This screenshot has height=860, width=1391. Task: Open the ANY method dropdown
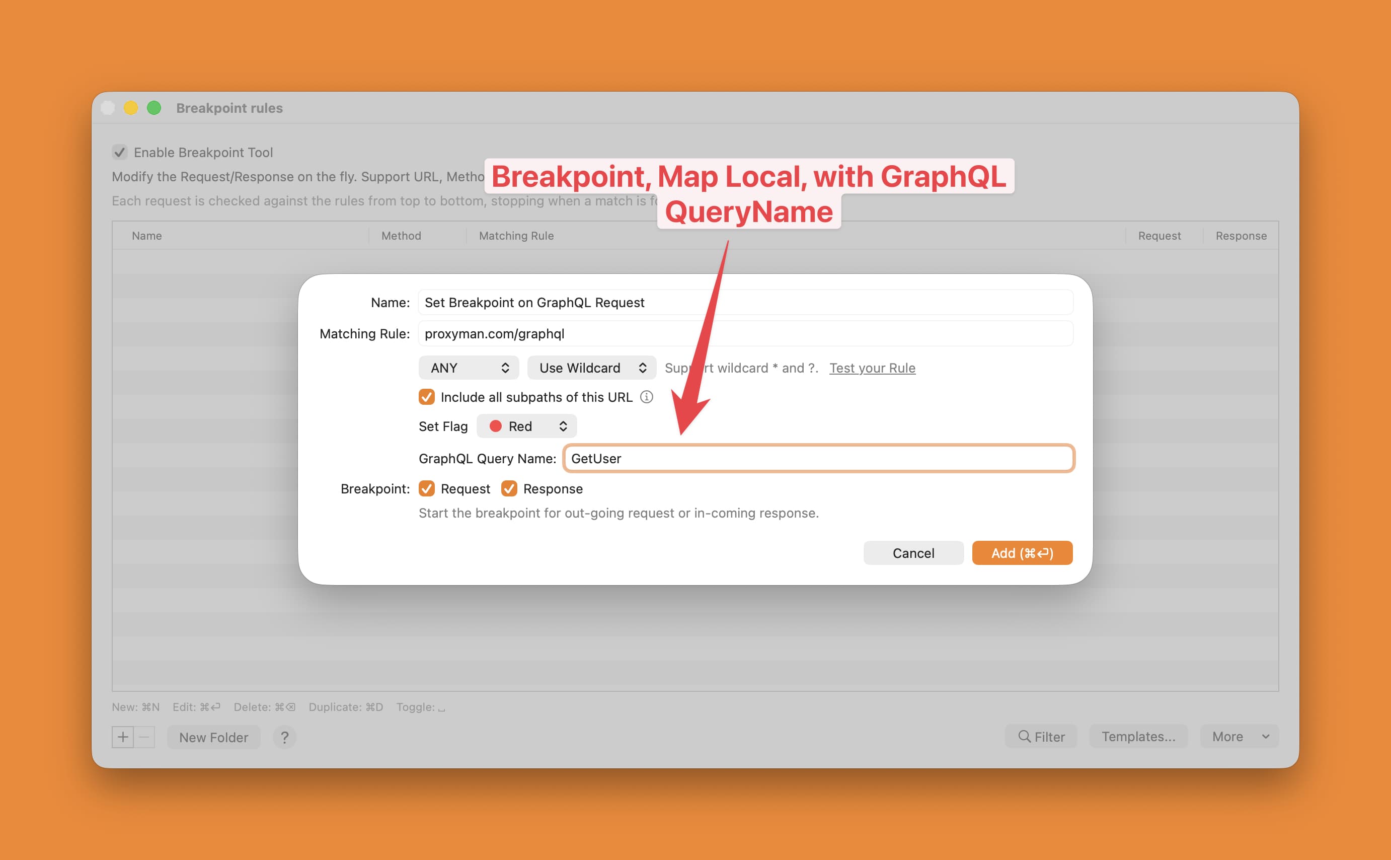tap(469, 368)
